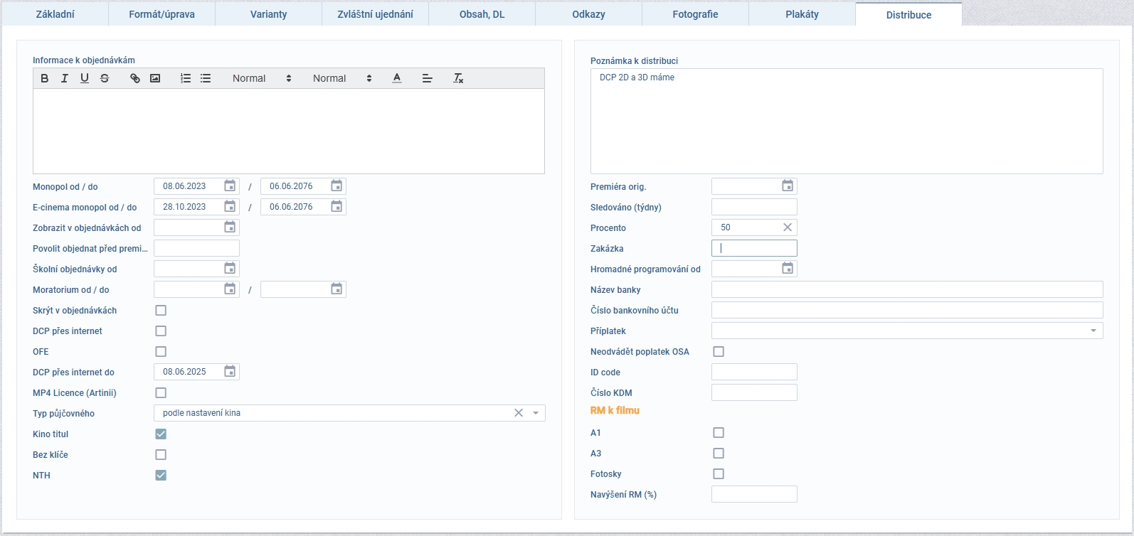
Task: Open calendar for Monopol od date
Action: (x=230, y=186)
